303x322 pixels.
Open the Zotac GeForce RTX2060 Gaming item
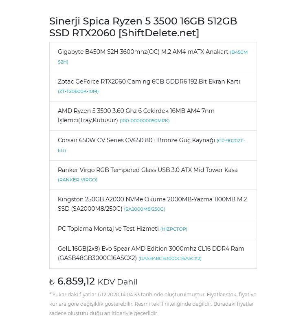[149, 82]
